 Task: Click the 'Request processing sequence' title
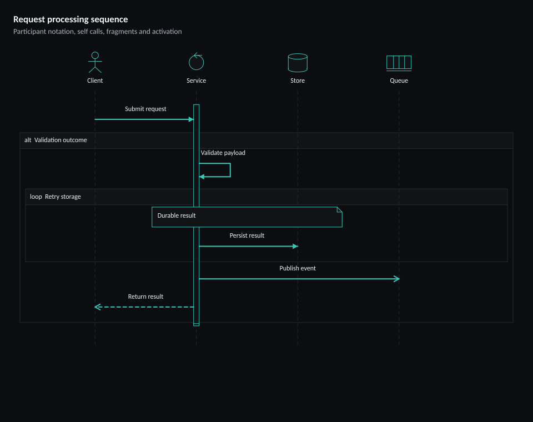click(x=71, y=19)
